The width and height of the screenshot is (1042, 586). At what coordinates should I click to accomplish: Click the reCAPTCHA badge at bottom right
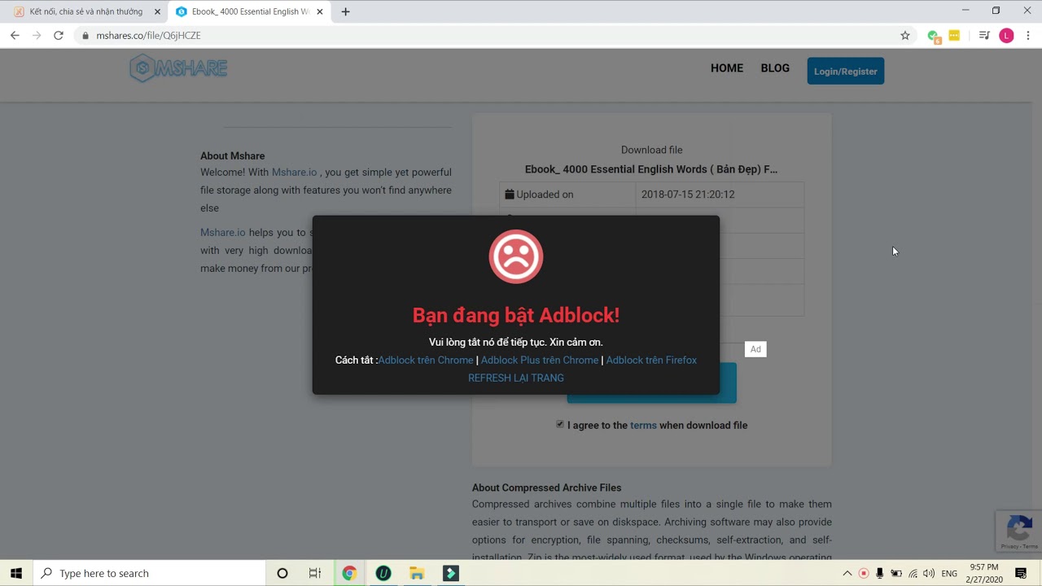tap(1019, 531)
